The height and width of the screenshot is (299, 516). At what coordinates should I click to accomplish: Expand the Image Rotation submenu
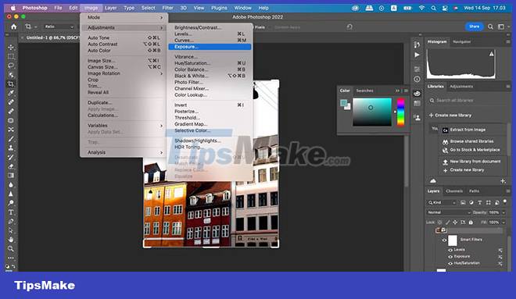pyautogui.click(x=124, y=73)
